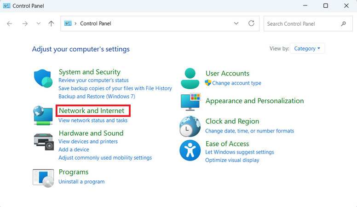Image resolution: width=357 pixels, height=207 pixels.
Task: Open Ease of Access category
Action: (x=227, y=144)
